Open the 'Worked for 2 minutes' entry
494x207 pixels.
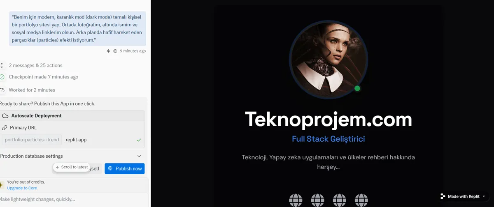click(x=32, y=90)
